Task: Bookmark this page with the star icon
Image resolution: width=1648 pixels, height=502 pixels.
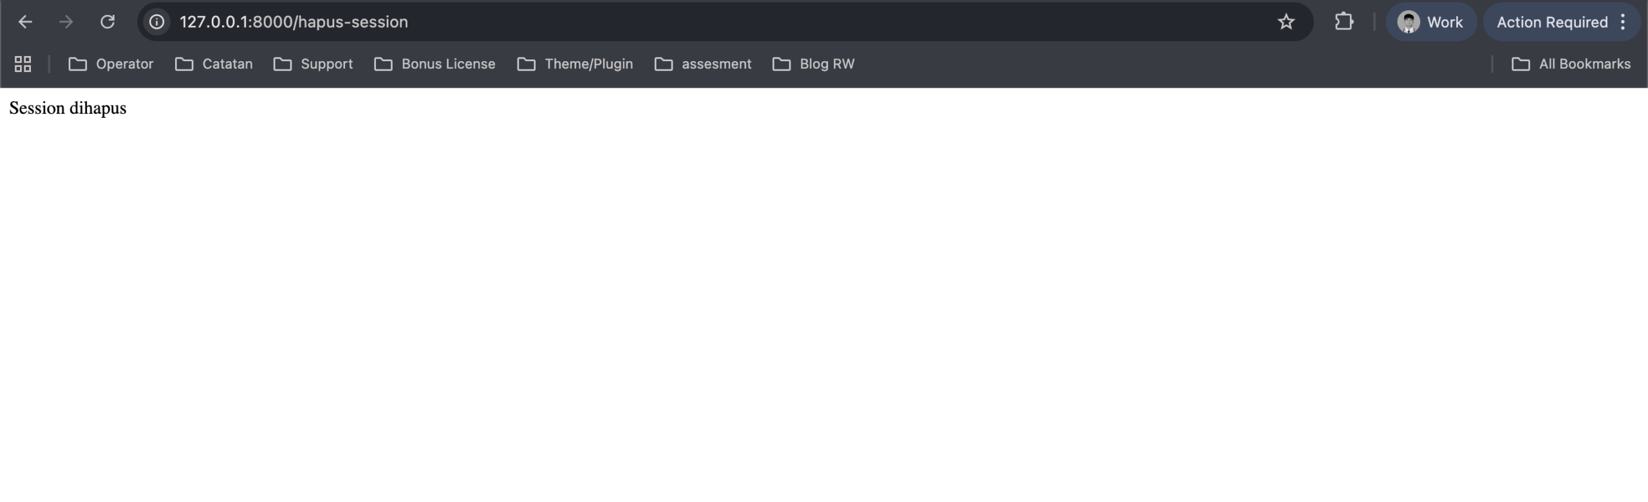Action: click(x=1286, y=22)
